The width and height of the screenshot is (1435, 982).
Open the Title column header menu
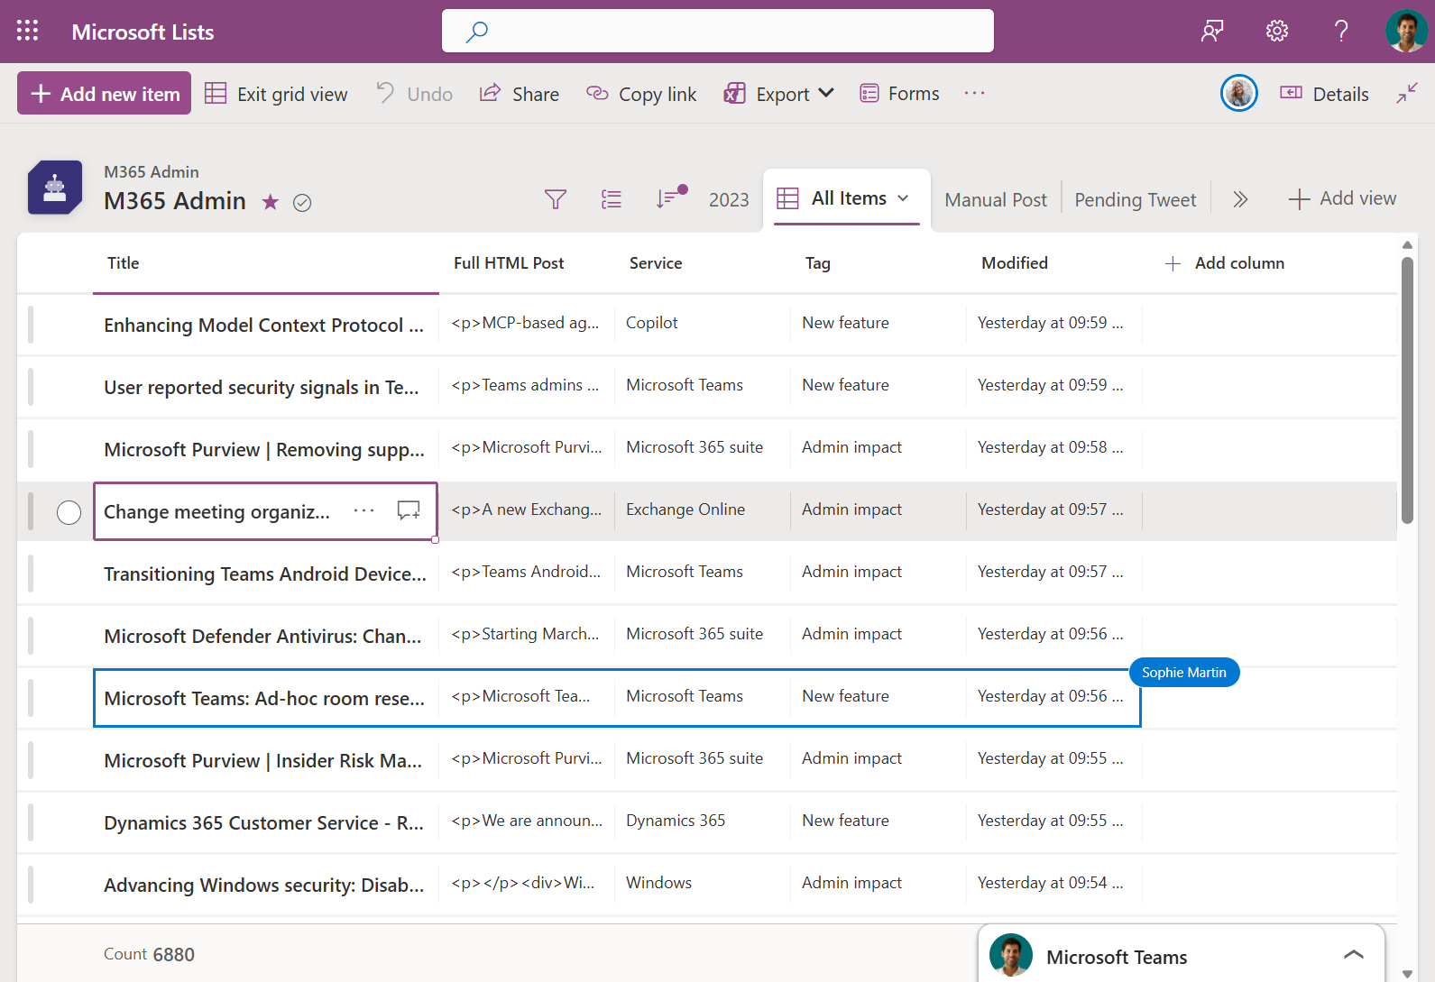tap(266, 263)
